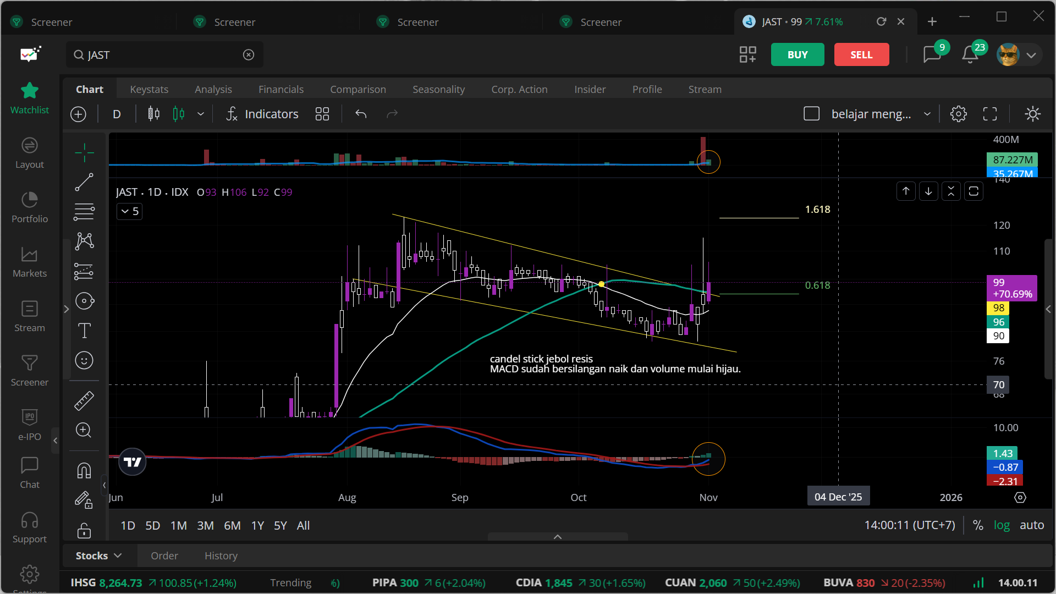Expand the belajar meng layout dropdown
The width and height of the screenshot is (1056, 594).
[927, 114]
